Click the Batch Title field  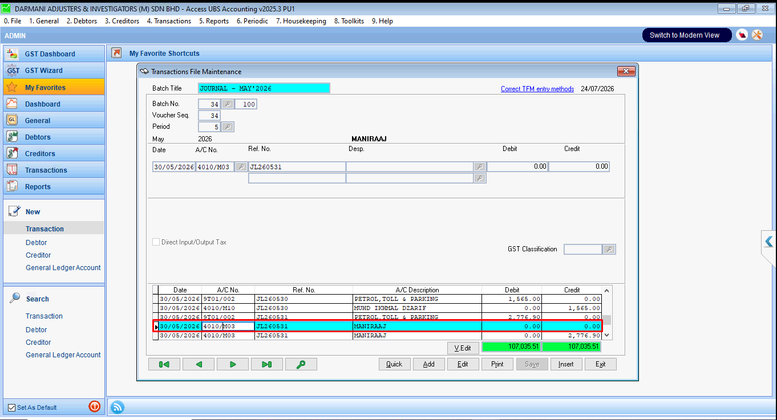tap(264, 88)
